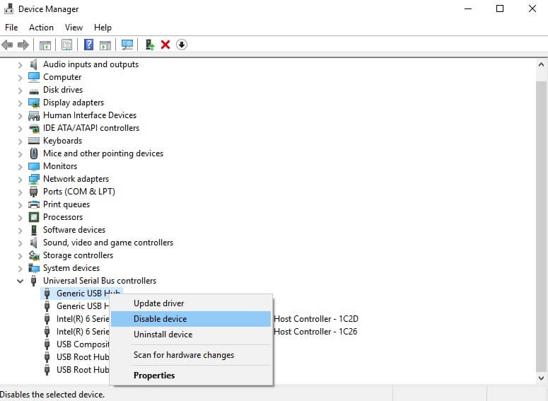The height and width of the screenshot is (401, 548).
Task: Select the System devices category label
Action: click(71, 268)
